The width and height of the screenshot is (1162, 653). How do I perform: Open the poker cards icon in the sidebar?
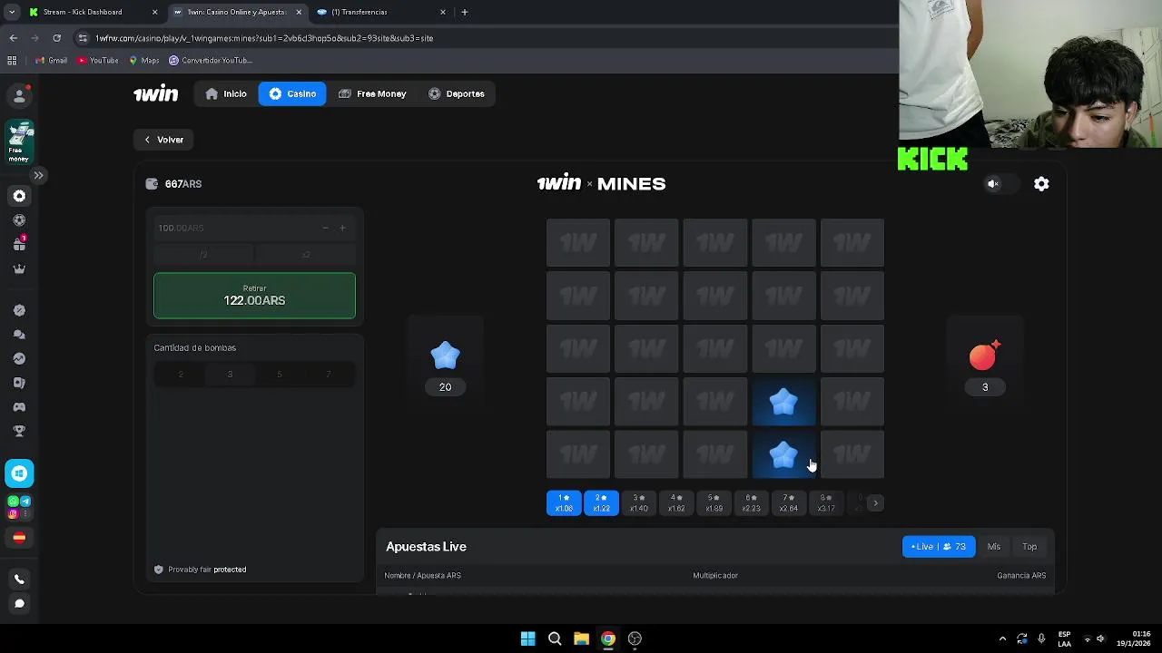click(19, 383)
